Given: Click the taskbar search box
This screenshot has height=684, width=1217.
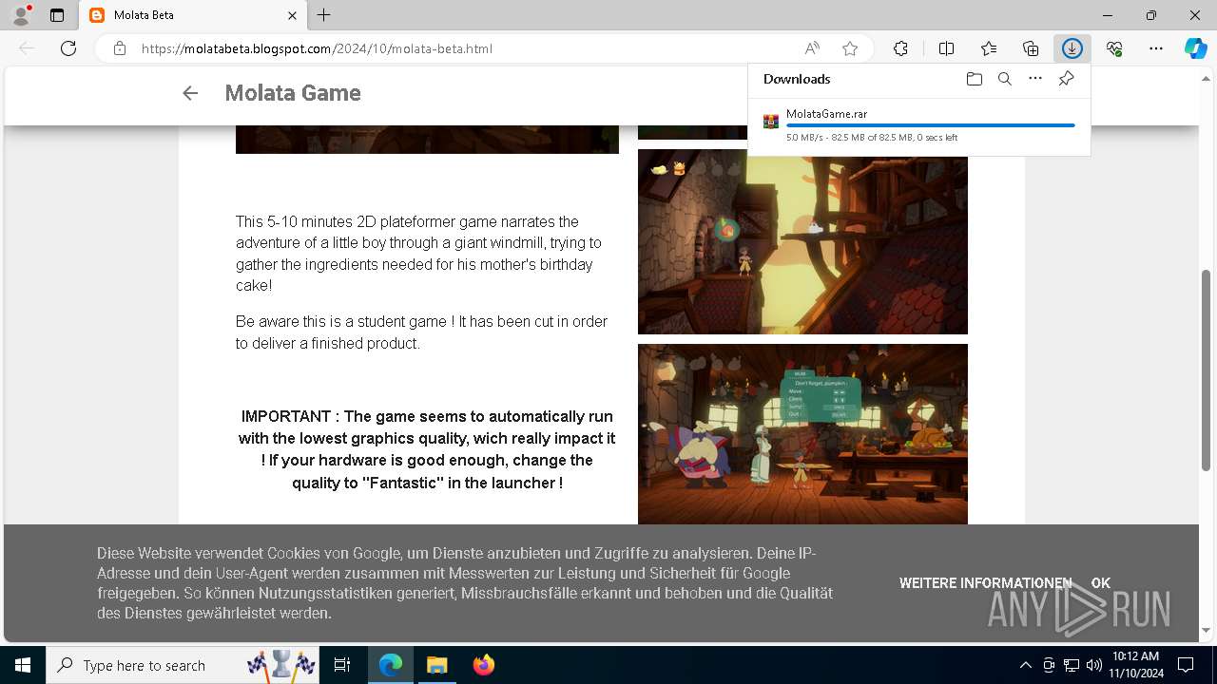Looking at the screenshot, I should pos(184,665).
